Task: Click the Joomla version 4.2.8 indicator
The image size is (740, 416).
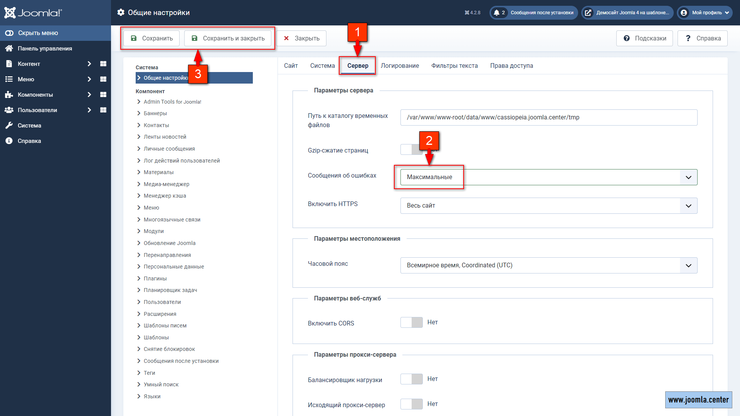Action: tap(473, 13)
